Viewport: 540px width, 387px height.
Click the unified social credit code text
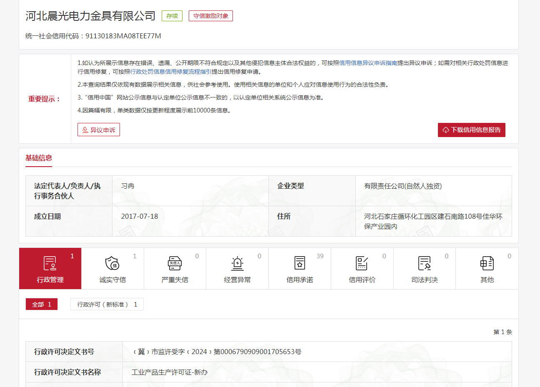point(93,36)
